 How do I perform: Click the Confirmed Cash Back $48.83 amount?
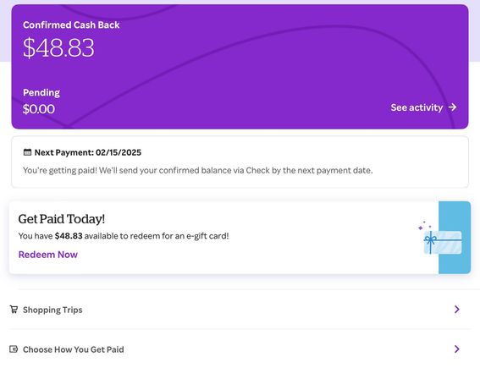58,47
